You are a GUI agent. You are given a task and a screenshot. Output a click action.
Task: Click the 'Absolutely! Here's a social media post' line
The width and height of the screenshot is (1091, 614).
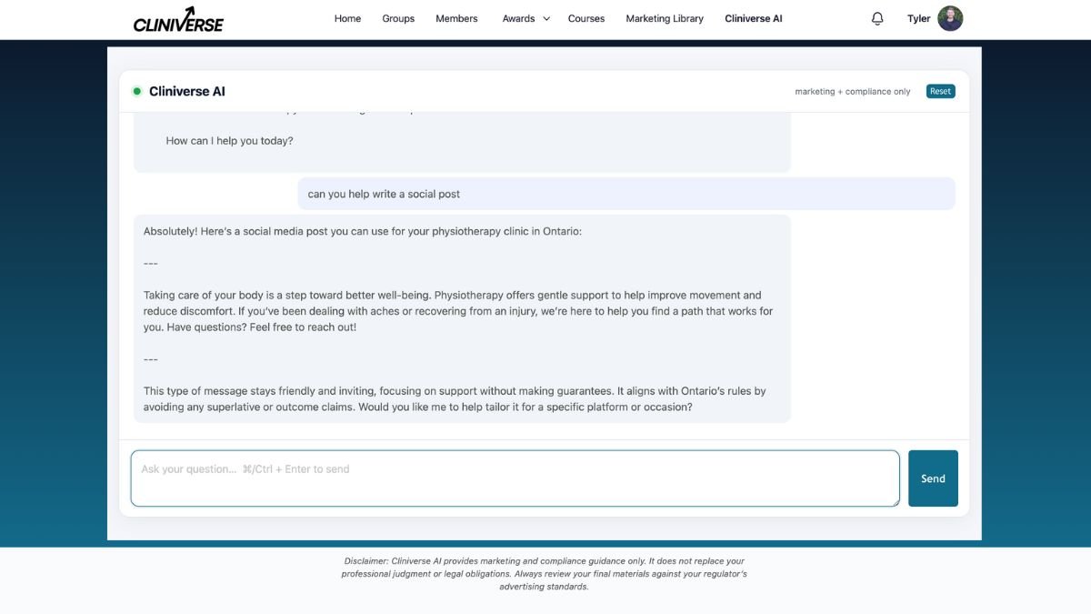(x=363, y=231)
